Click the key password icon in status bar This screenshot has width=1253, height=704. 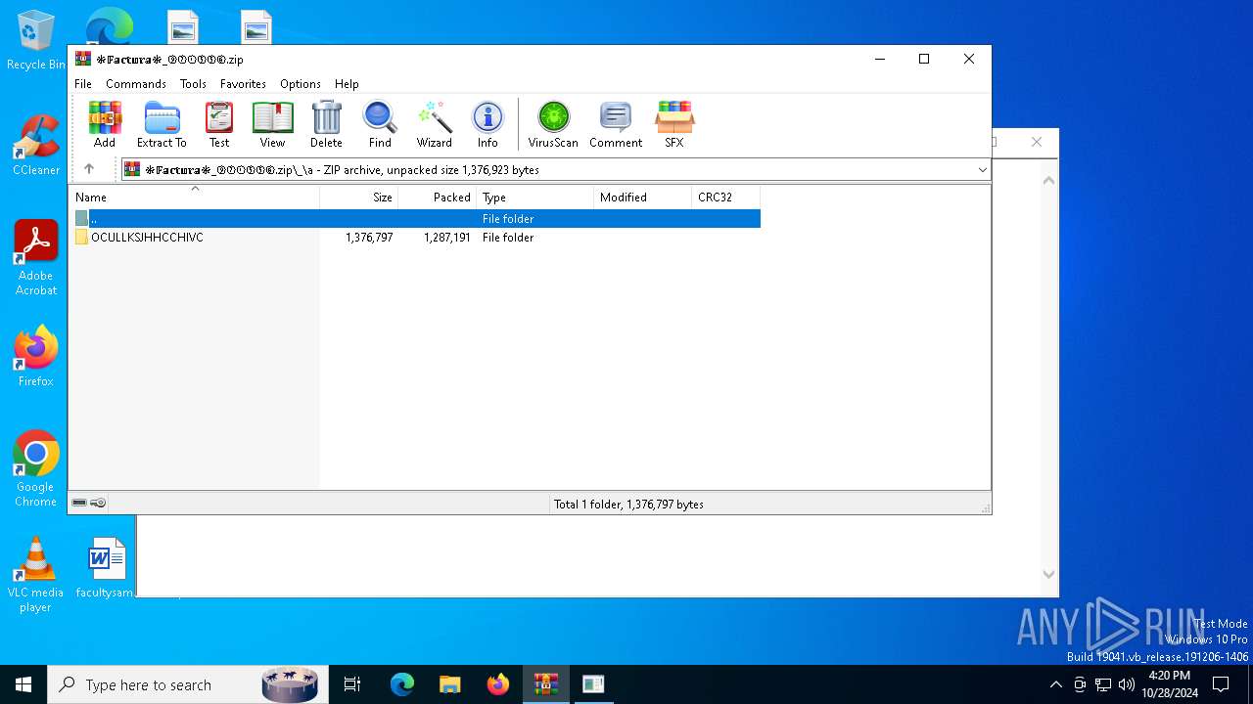pos(98,503)
